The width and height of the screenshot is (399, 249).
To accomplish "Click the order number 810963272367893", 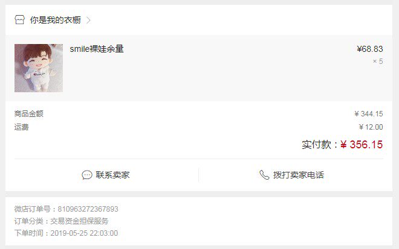I will click(x=88, y=209).
